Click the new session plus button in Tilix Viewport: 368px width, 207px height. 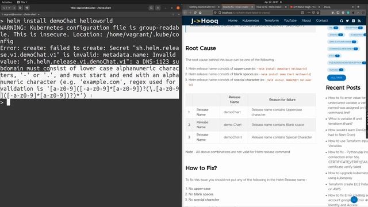click(14, 8)
